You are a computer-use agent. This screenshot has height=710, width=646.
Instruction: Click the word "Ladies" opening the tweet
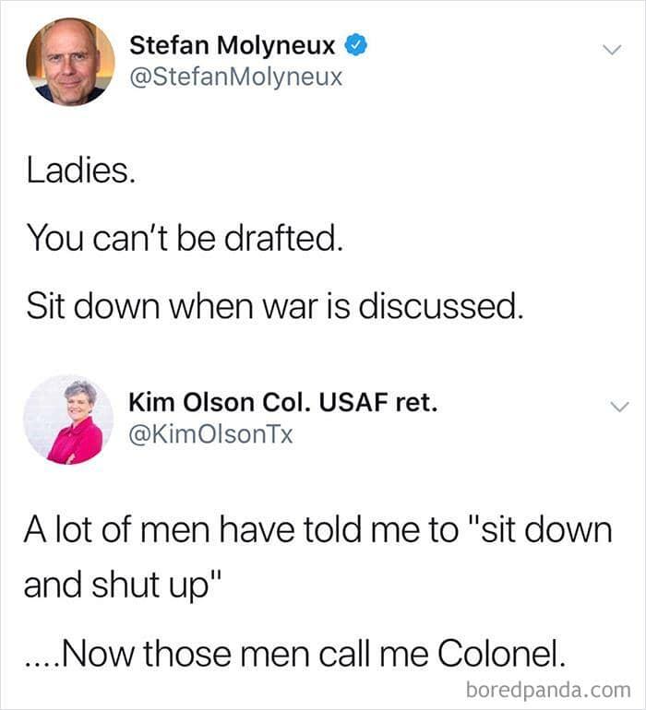point(78,171)
